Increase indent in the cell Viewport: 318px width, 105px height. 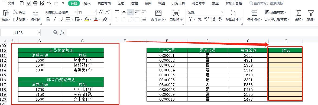[x=144, y=12]
